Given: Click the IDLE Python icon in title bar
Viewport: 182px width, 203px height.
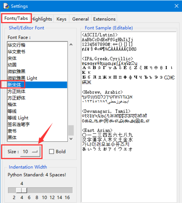Looking at the screenshot, I should tap(6, 6).
